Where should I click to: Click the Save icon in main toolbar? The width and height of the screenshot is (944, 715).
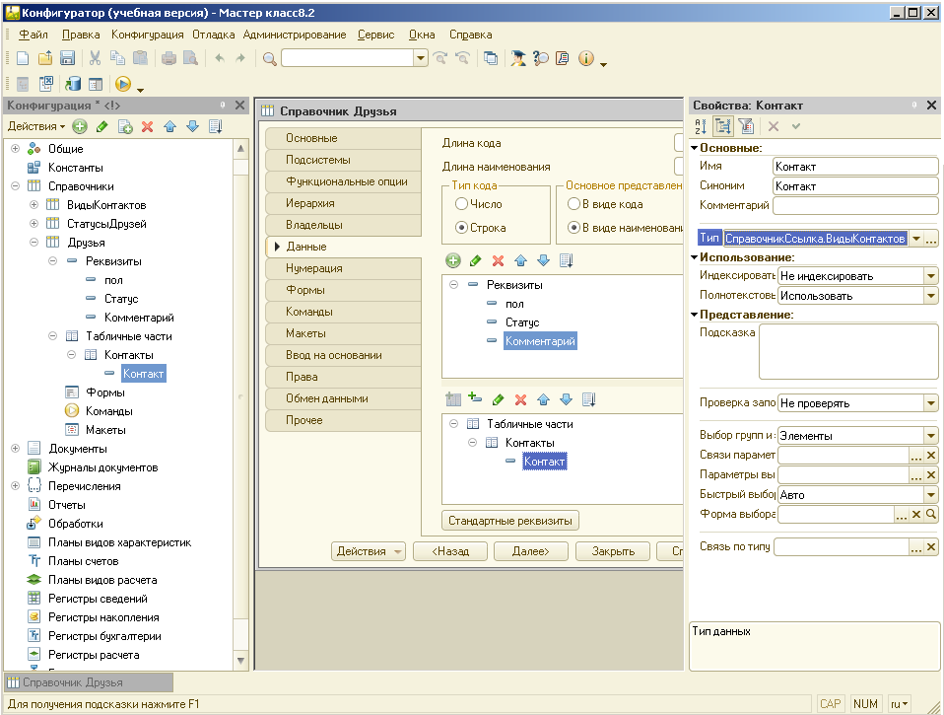point(68,59)
